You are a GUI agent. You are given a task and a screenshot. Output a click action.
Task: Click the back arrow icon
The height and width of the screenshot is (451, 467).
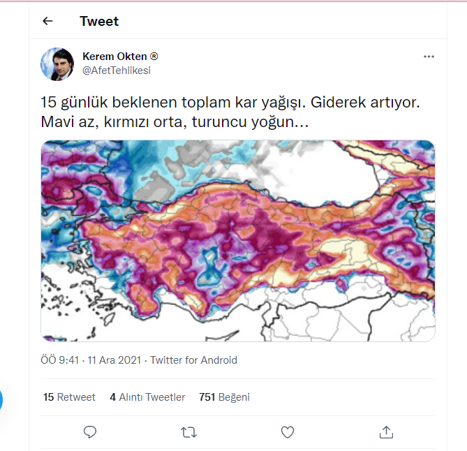pyautogui.click(x=47, y=21)
